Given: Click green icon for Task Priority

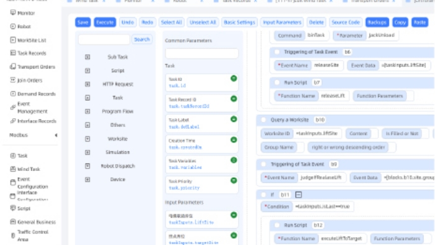Looking at the screenshot, I should (x=234, y=180).
